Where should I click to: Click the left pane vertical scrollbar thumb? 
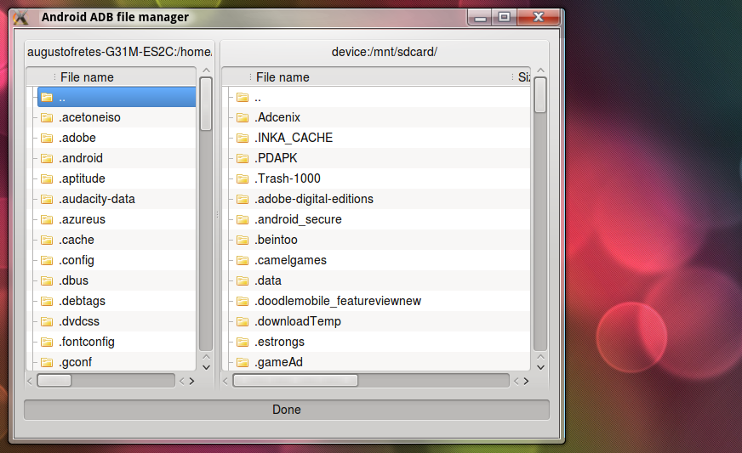(x=205, y=104)
